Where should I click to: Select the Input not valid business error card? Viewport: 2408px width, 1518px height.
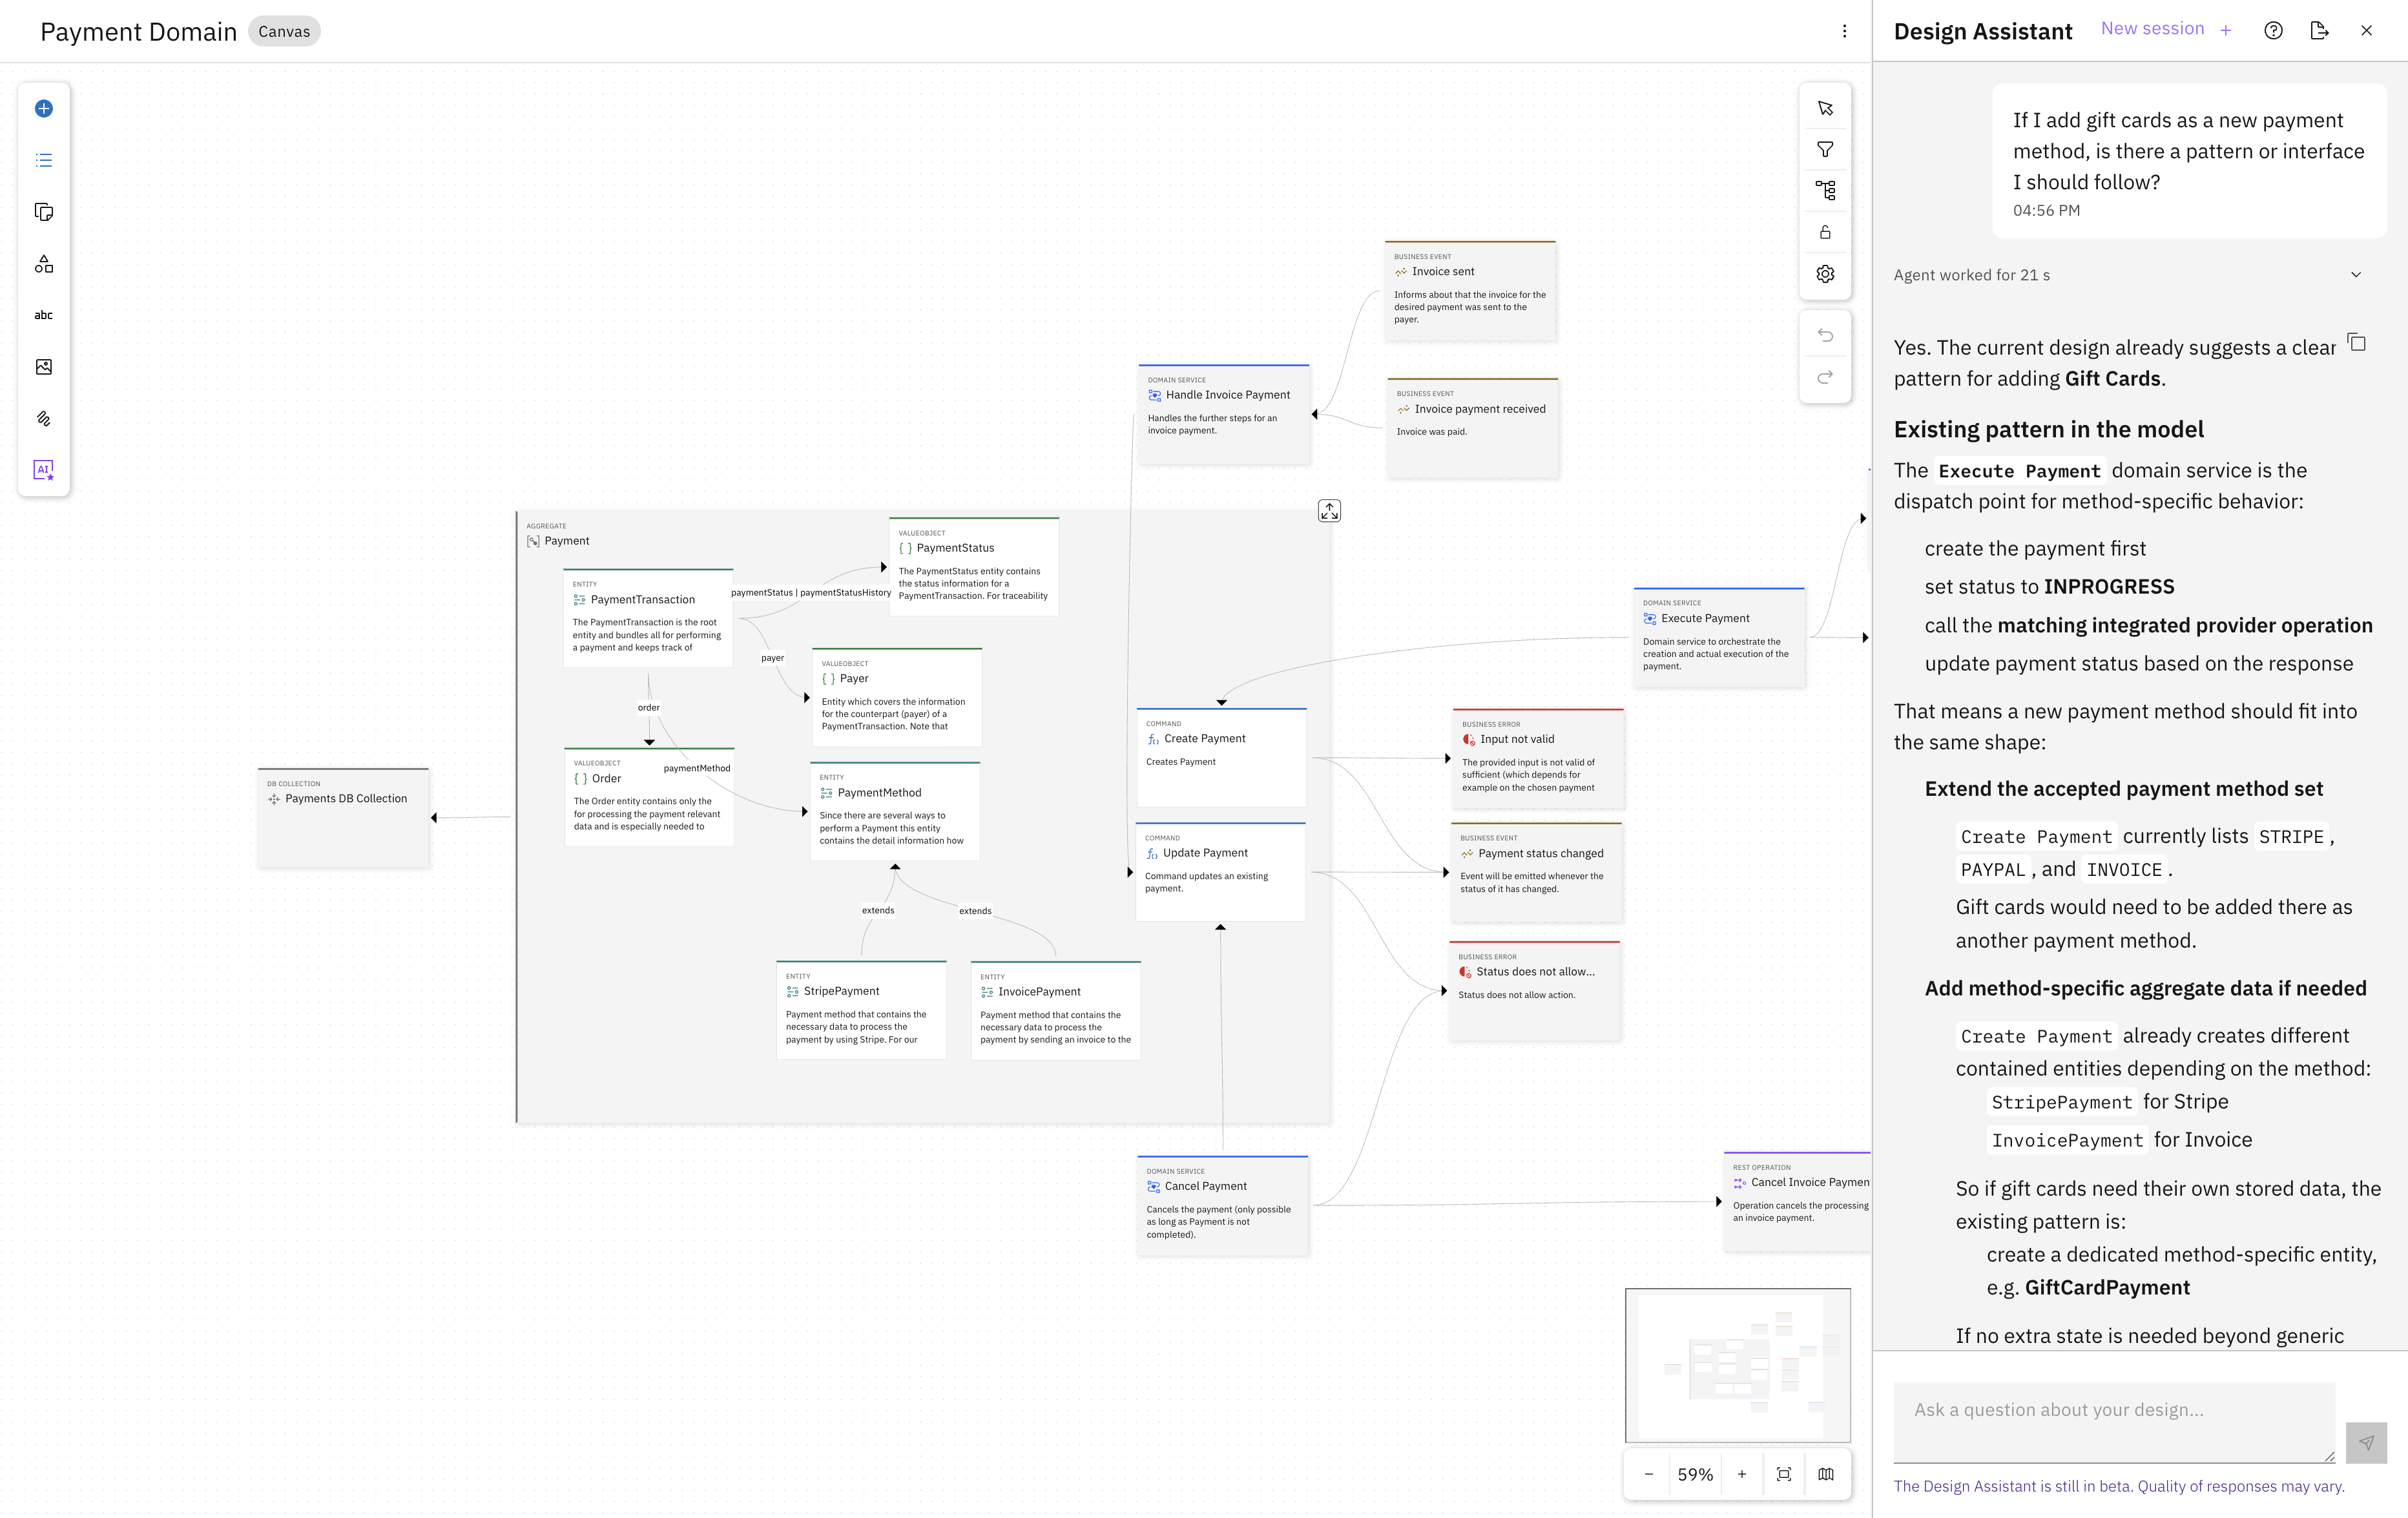tap(1538, 758)
